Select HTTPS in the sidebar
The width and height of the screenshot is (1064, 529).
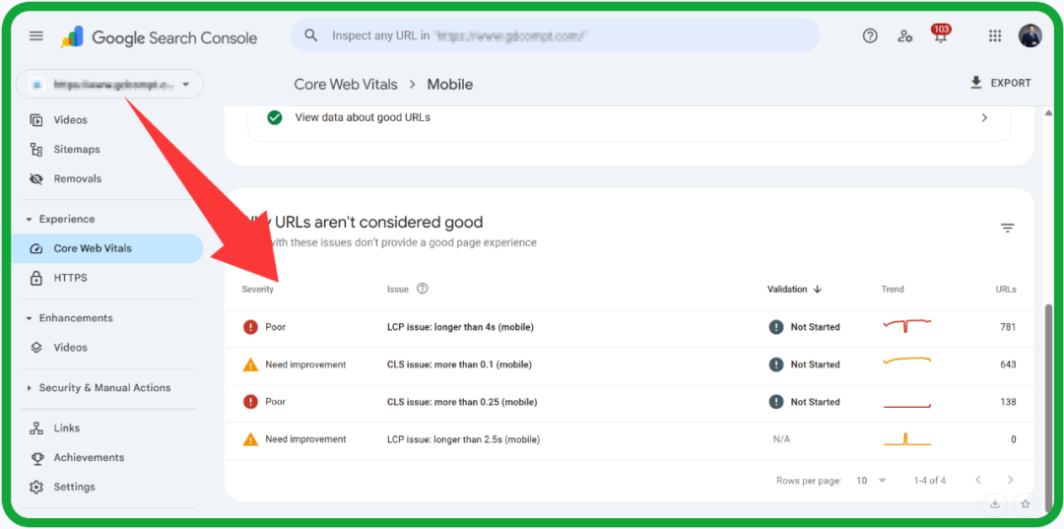70,278
